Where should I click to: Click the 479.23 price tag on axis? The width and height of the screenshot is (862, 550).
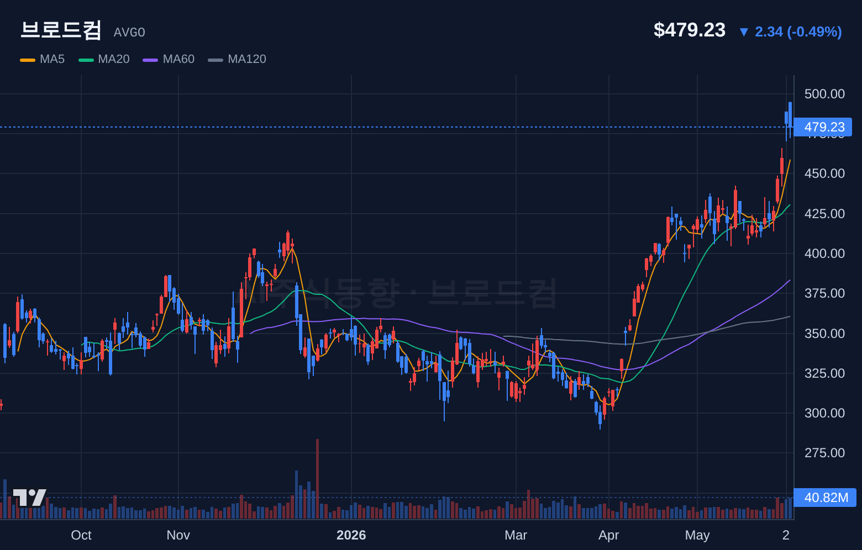pos(823,127)
